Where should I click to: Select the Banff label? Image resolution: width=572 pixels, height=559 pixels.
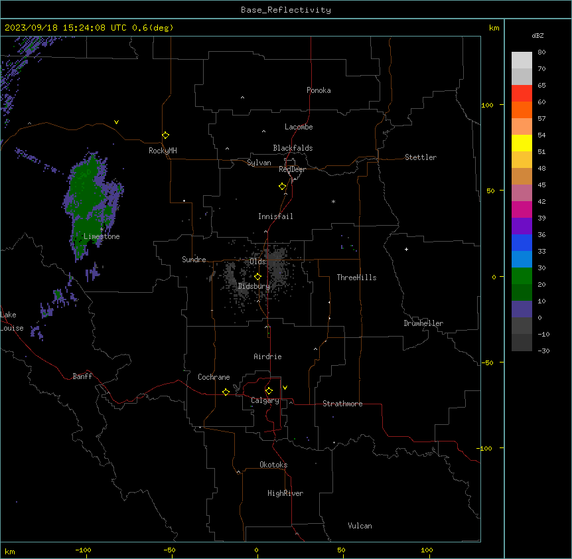pos(82,376)
